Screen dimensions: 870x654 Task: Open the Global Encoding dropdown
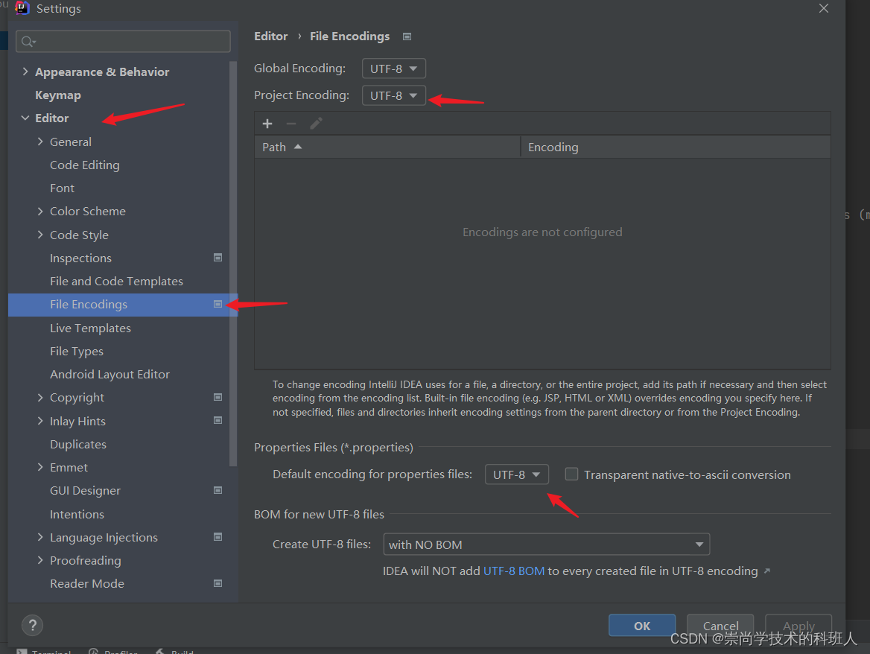(393, 69)
